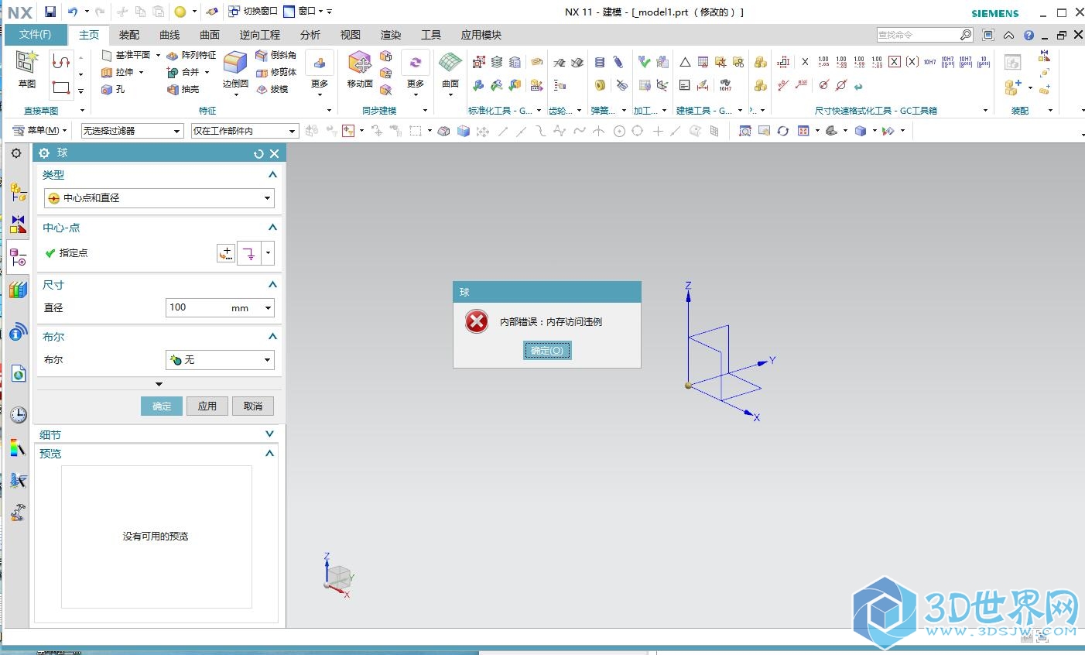Click the Reset icon in the 球 panel header

coord(258,154)
